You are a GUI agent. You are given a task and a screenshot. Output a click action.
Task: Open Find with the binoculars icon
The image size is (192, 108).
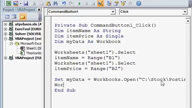click(x=55, y=3)
